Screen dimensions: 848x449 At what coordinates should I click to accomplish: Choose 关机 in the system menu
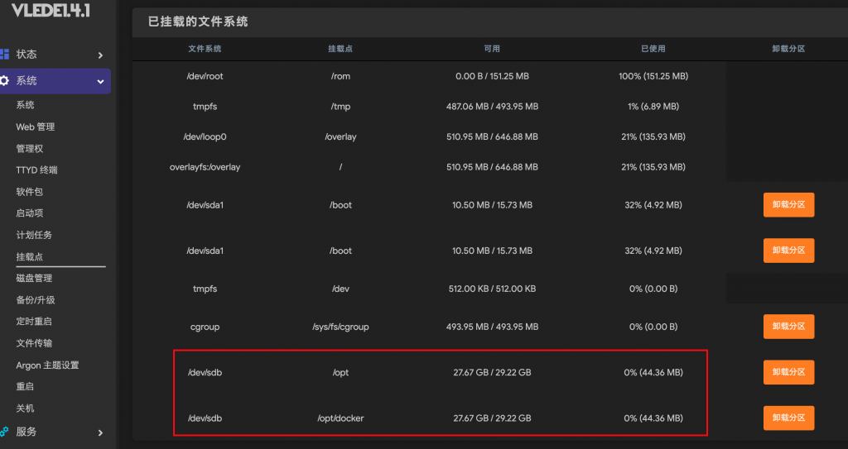pyautogui.click(x=25, y=408)
